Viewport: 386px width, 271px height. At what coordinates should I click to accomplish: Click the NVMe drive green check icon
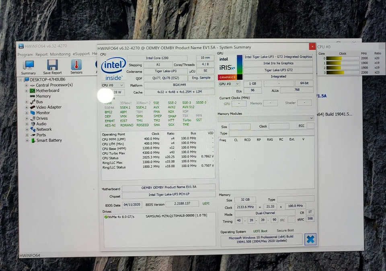pyautogui.click(x=106, y=217)
